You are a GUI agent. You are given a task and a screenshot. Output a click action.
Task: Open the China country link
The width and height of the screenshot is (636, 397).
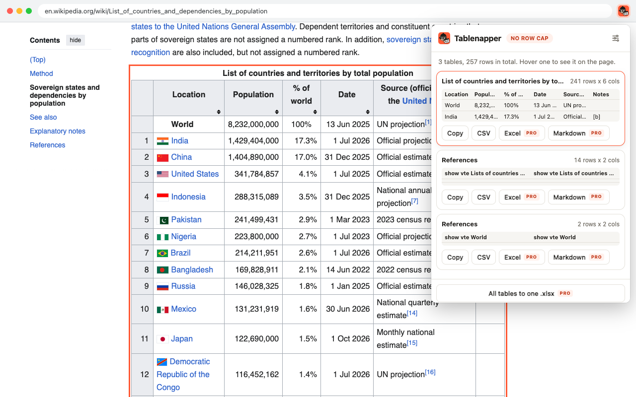pos(181,157)
